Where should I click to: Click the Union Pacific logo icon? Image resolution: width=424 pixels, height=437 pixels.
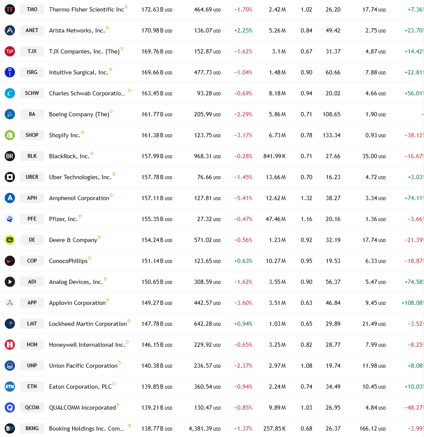click(x=10, y=366)
